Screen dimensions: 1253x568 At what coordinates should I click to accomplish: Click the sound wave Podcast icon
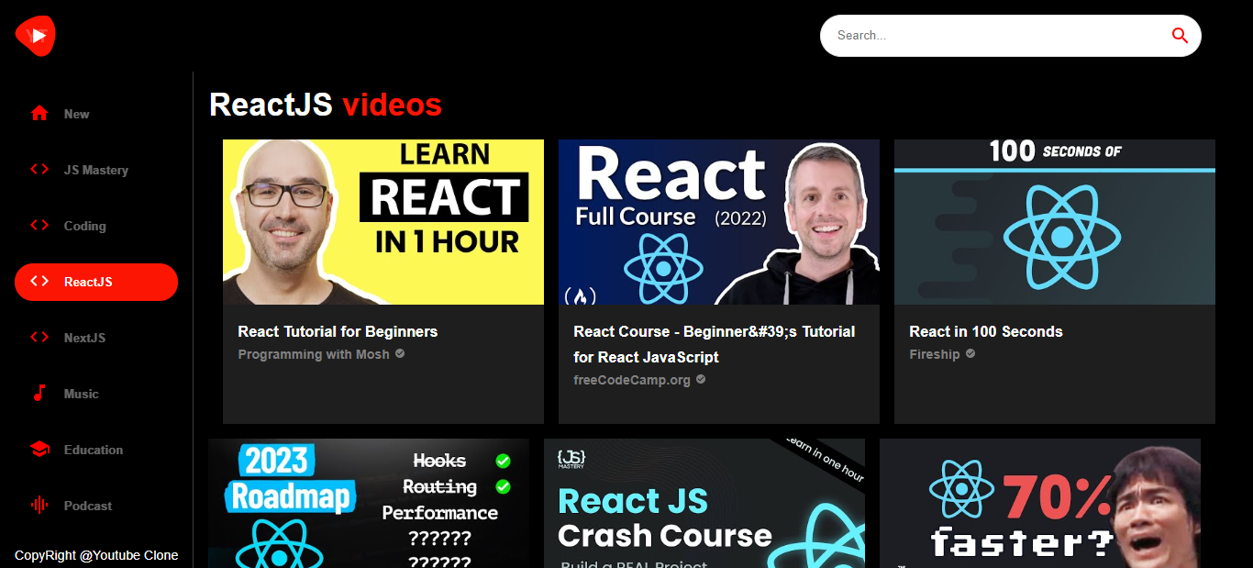pyautogui.click(x=39, y=506)
